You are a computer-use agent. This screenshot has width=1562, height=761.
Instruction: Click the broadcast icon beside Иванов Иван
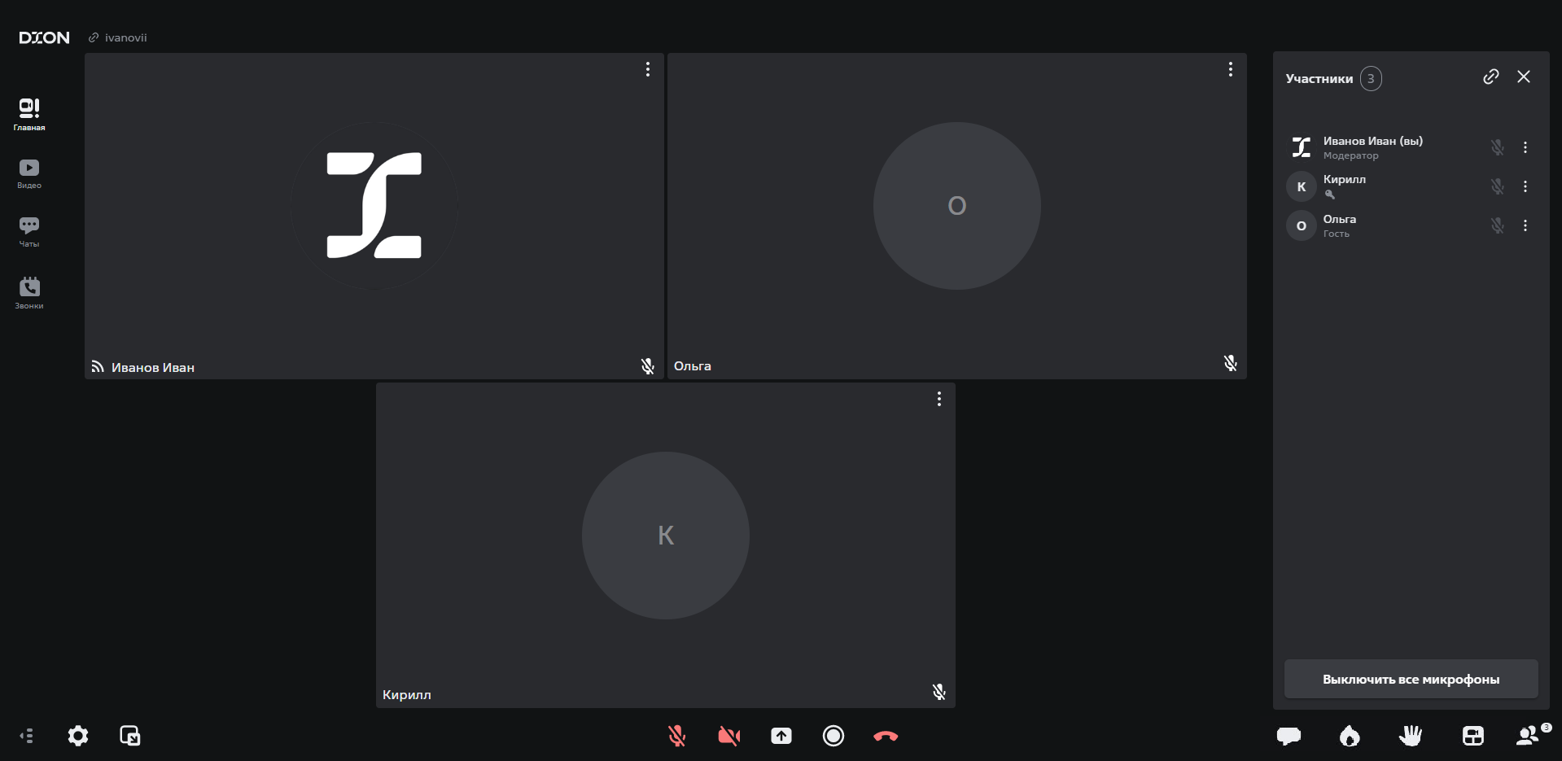pyautogui.click(x=98, y=367)
